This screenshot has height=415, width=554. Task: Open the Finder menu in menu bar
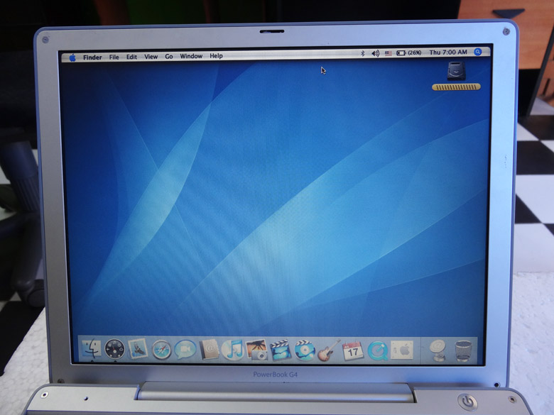coord(92,57)
